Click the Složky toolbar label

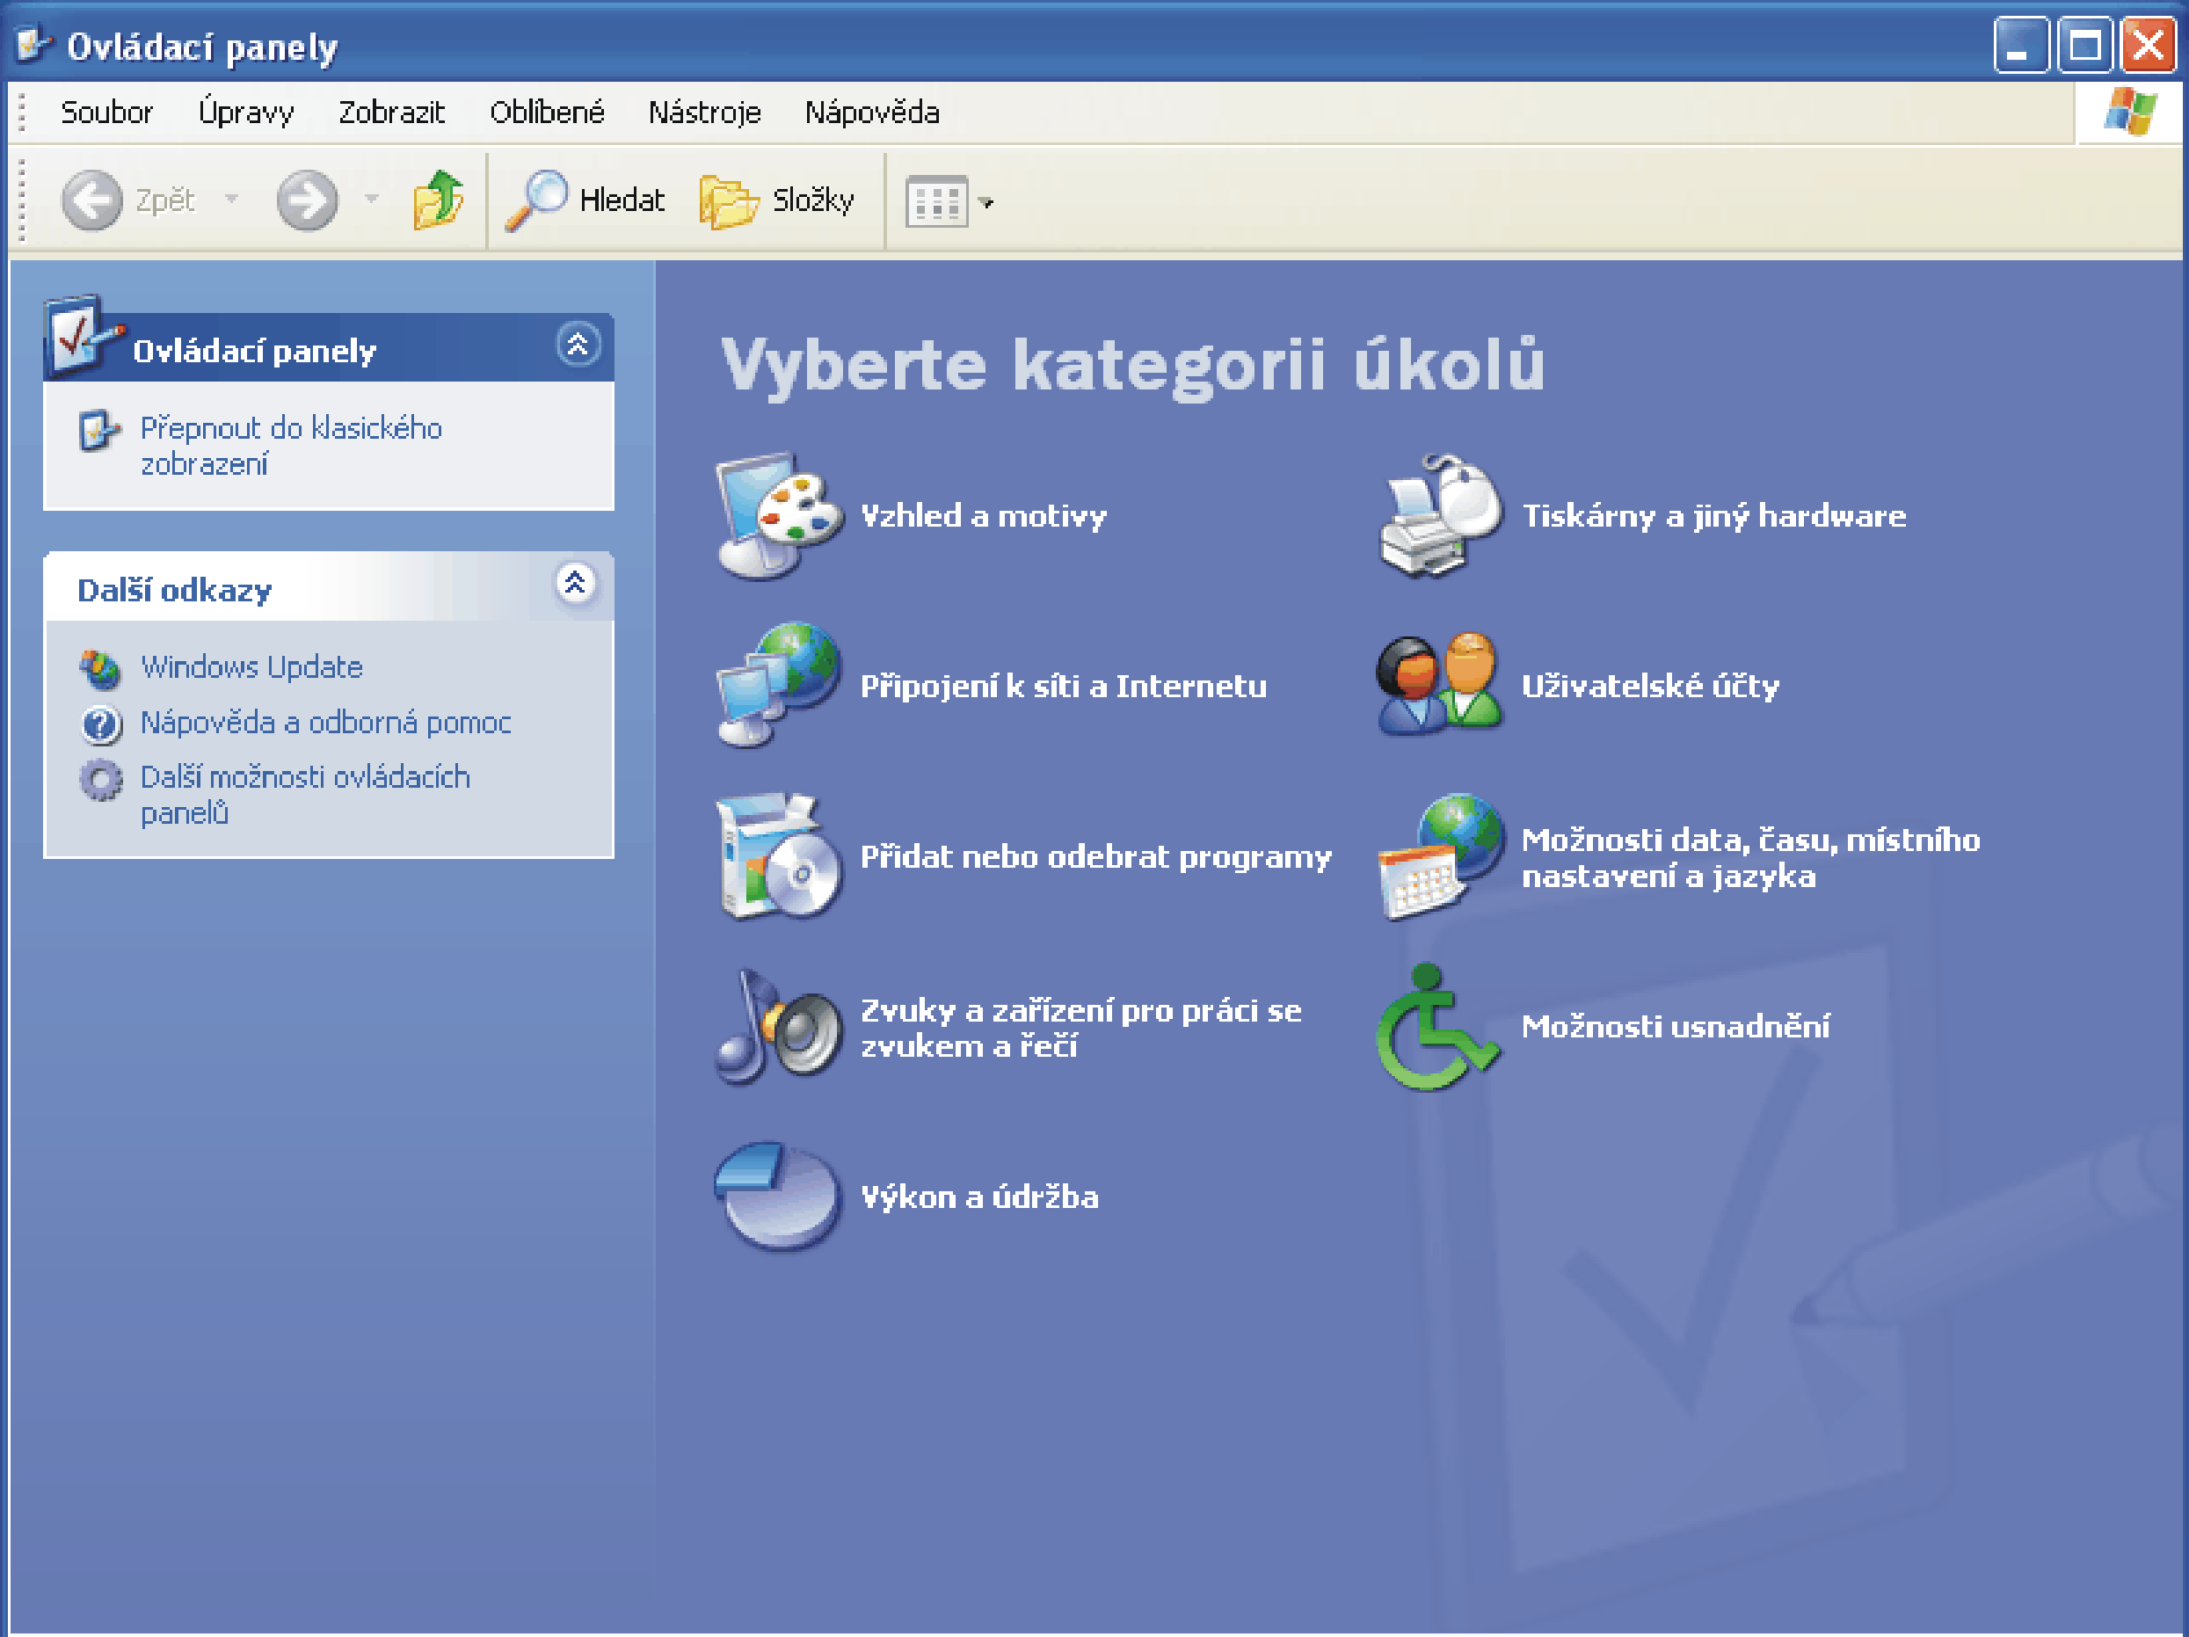[x=812, y=201]
